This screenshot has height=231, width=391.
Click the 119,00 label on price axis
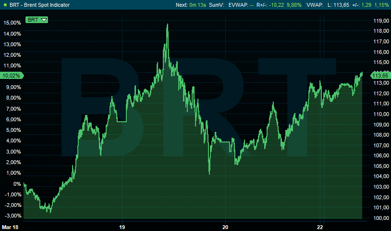click(380, 21)
